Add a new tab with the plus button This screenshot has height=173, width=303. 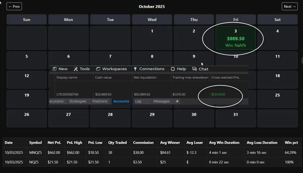pos(177,101)
